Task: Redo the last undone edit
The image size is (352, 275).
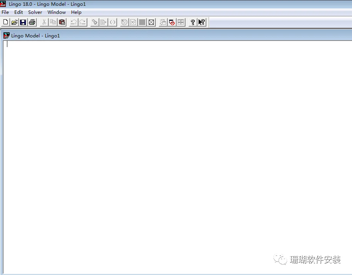Action: 83,22
